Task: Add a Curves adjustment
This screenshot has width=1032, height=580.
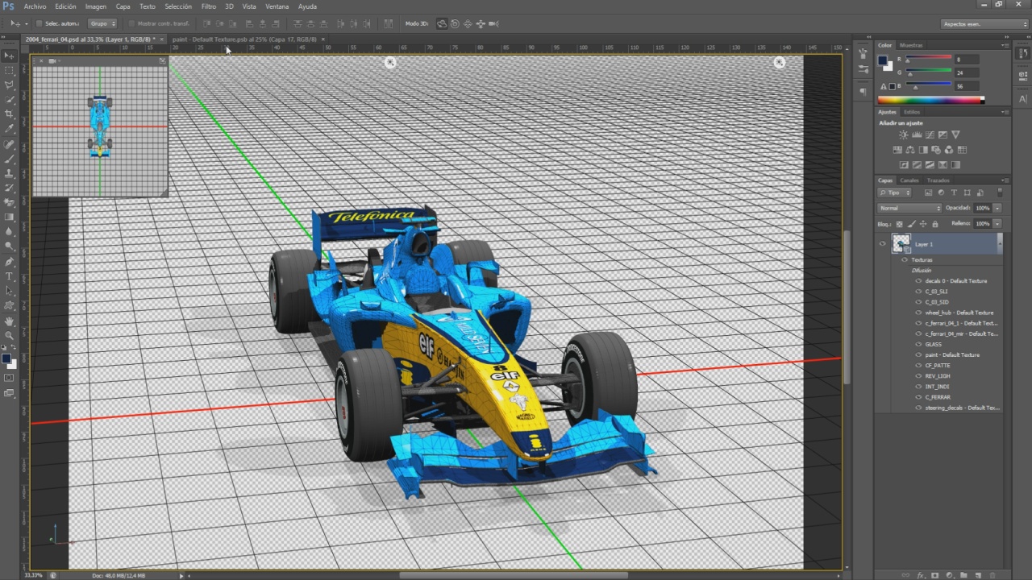Action: [930, 135]
